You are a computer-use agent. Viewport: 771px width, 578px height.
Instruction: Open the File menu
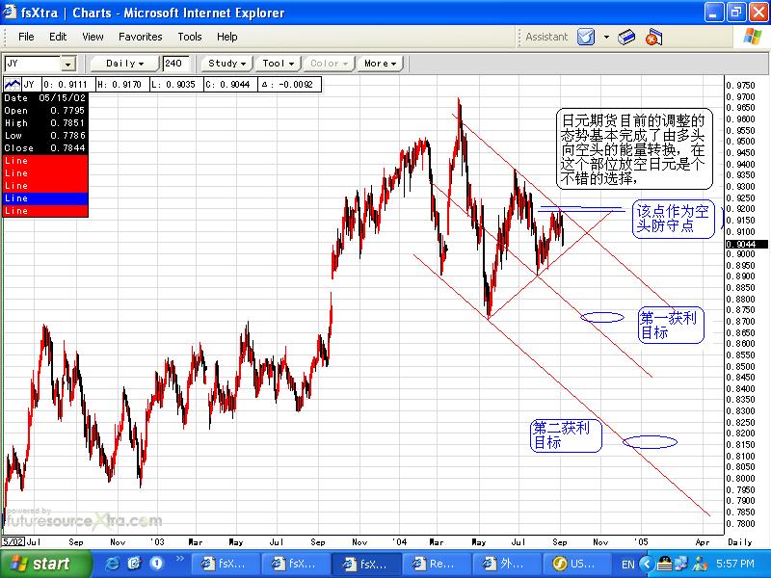point(26,37)
